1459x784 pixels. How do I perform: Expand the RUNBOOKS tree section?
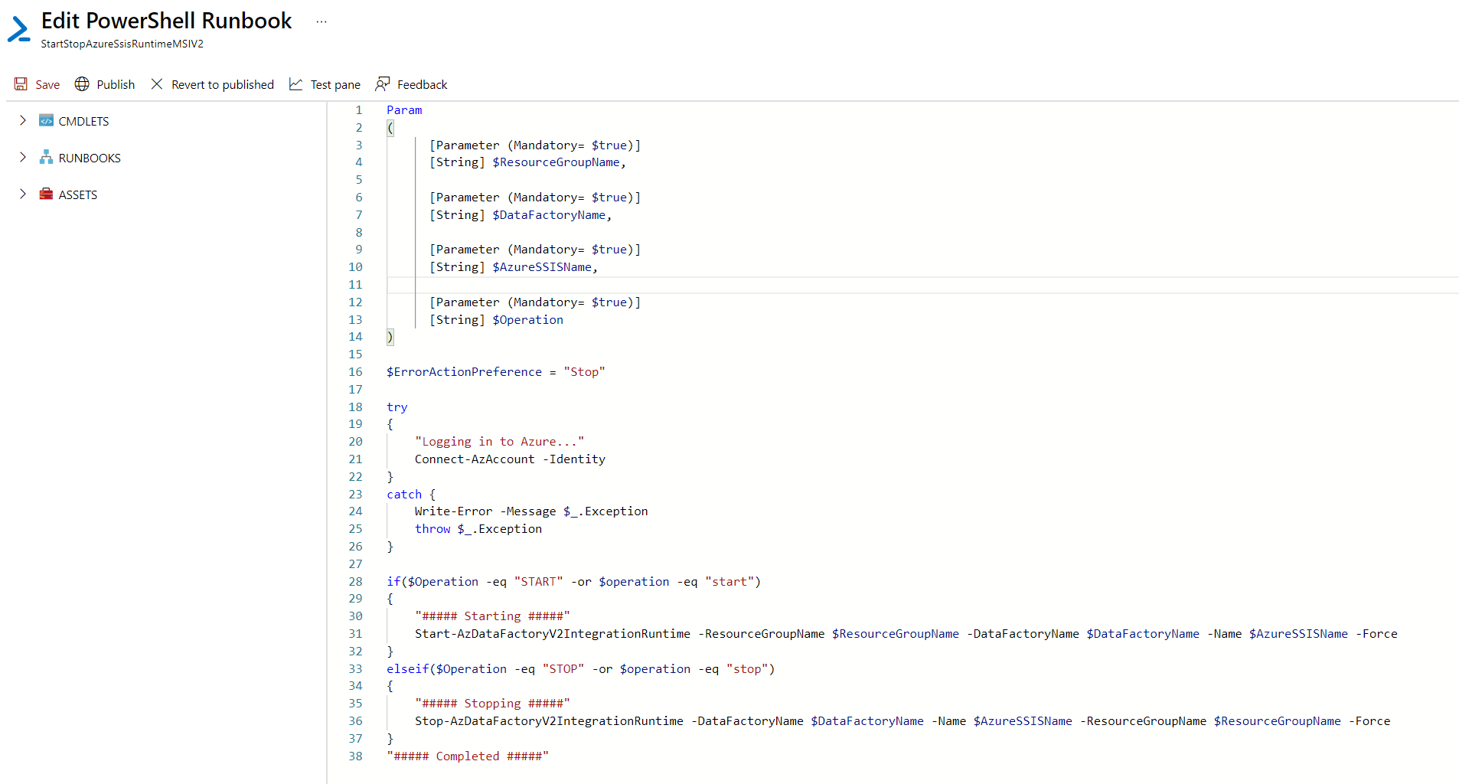click(22, 157)
